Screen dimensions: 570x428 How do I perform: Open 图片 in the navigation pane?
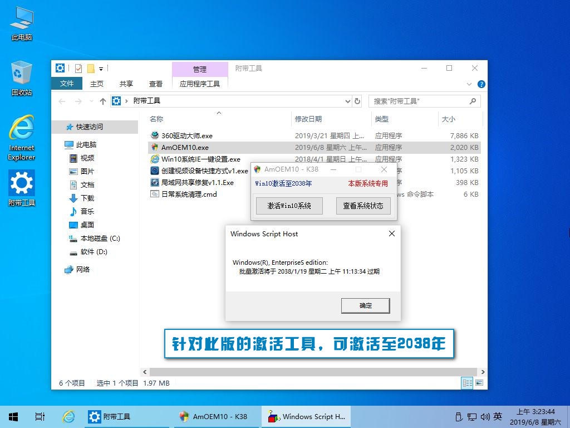(87, 171)
